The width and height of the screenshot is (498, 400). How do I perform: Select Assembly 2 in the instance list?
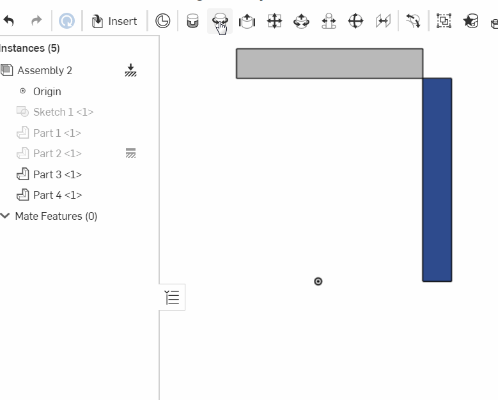coord(45,70)
